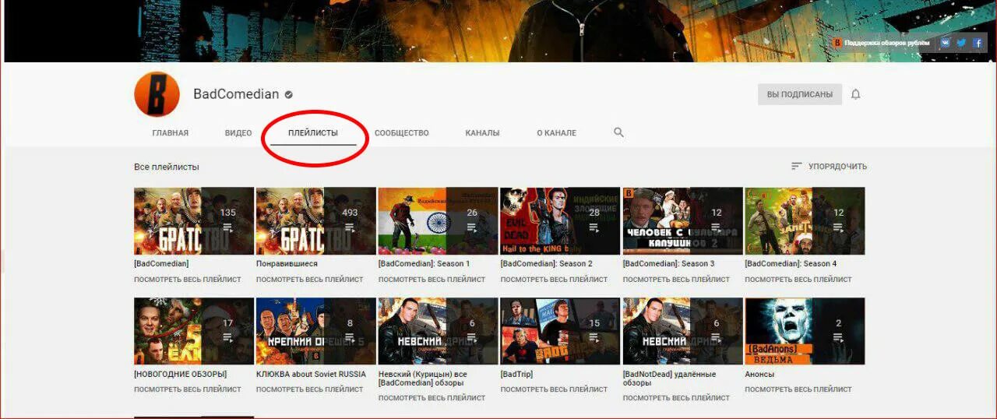Click the verified checkmark badge beside BadComedian
Image resolution: width=997 pixels, height=419 pixels.
tap(289, 94)
